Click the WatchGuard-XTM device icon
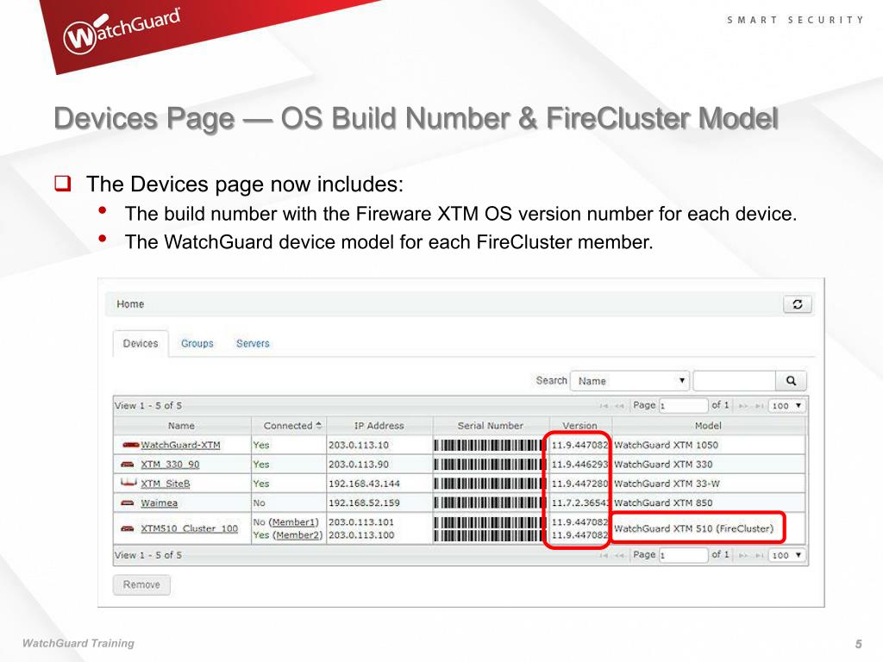883x662 pixels. tap(130, 445)
